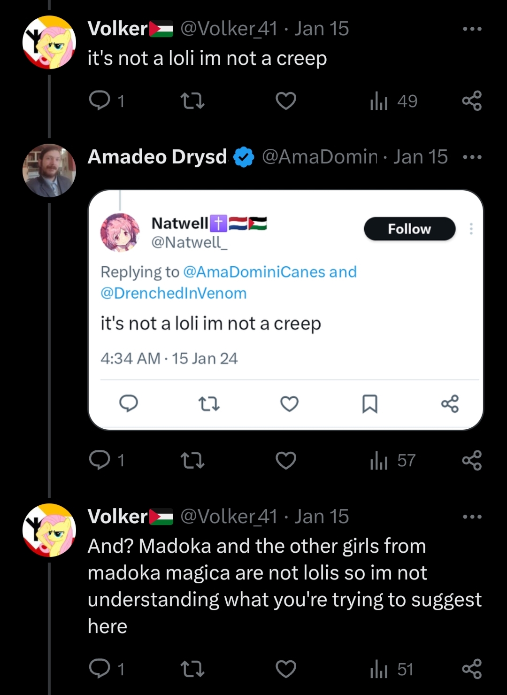Like Amadeo Drysd's tweet
Screen dimensions: 507x695
[286, 460]
